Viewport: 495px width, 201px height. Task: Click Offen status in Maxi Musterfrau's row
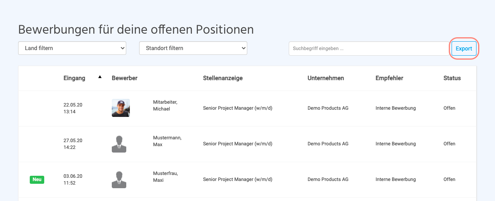449,179
